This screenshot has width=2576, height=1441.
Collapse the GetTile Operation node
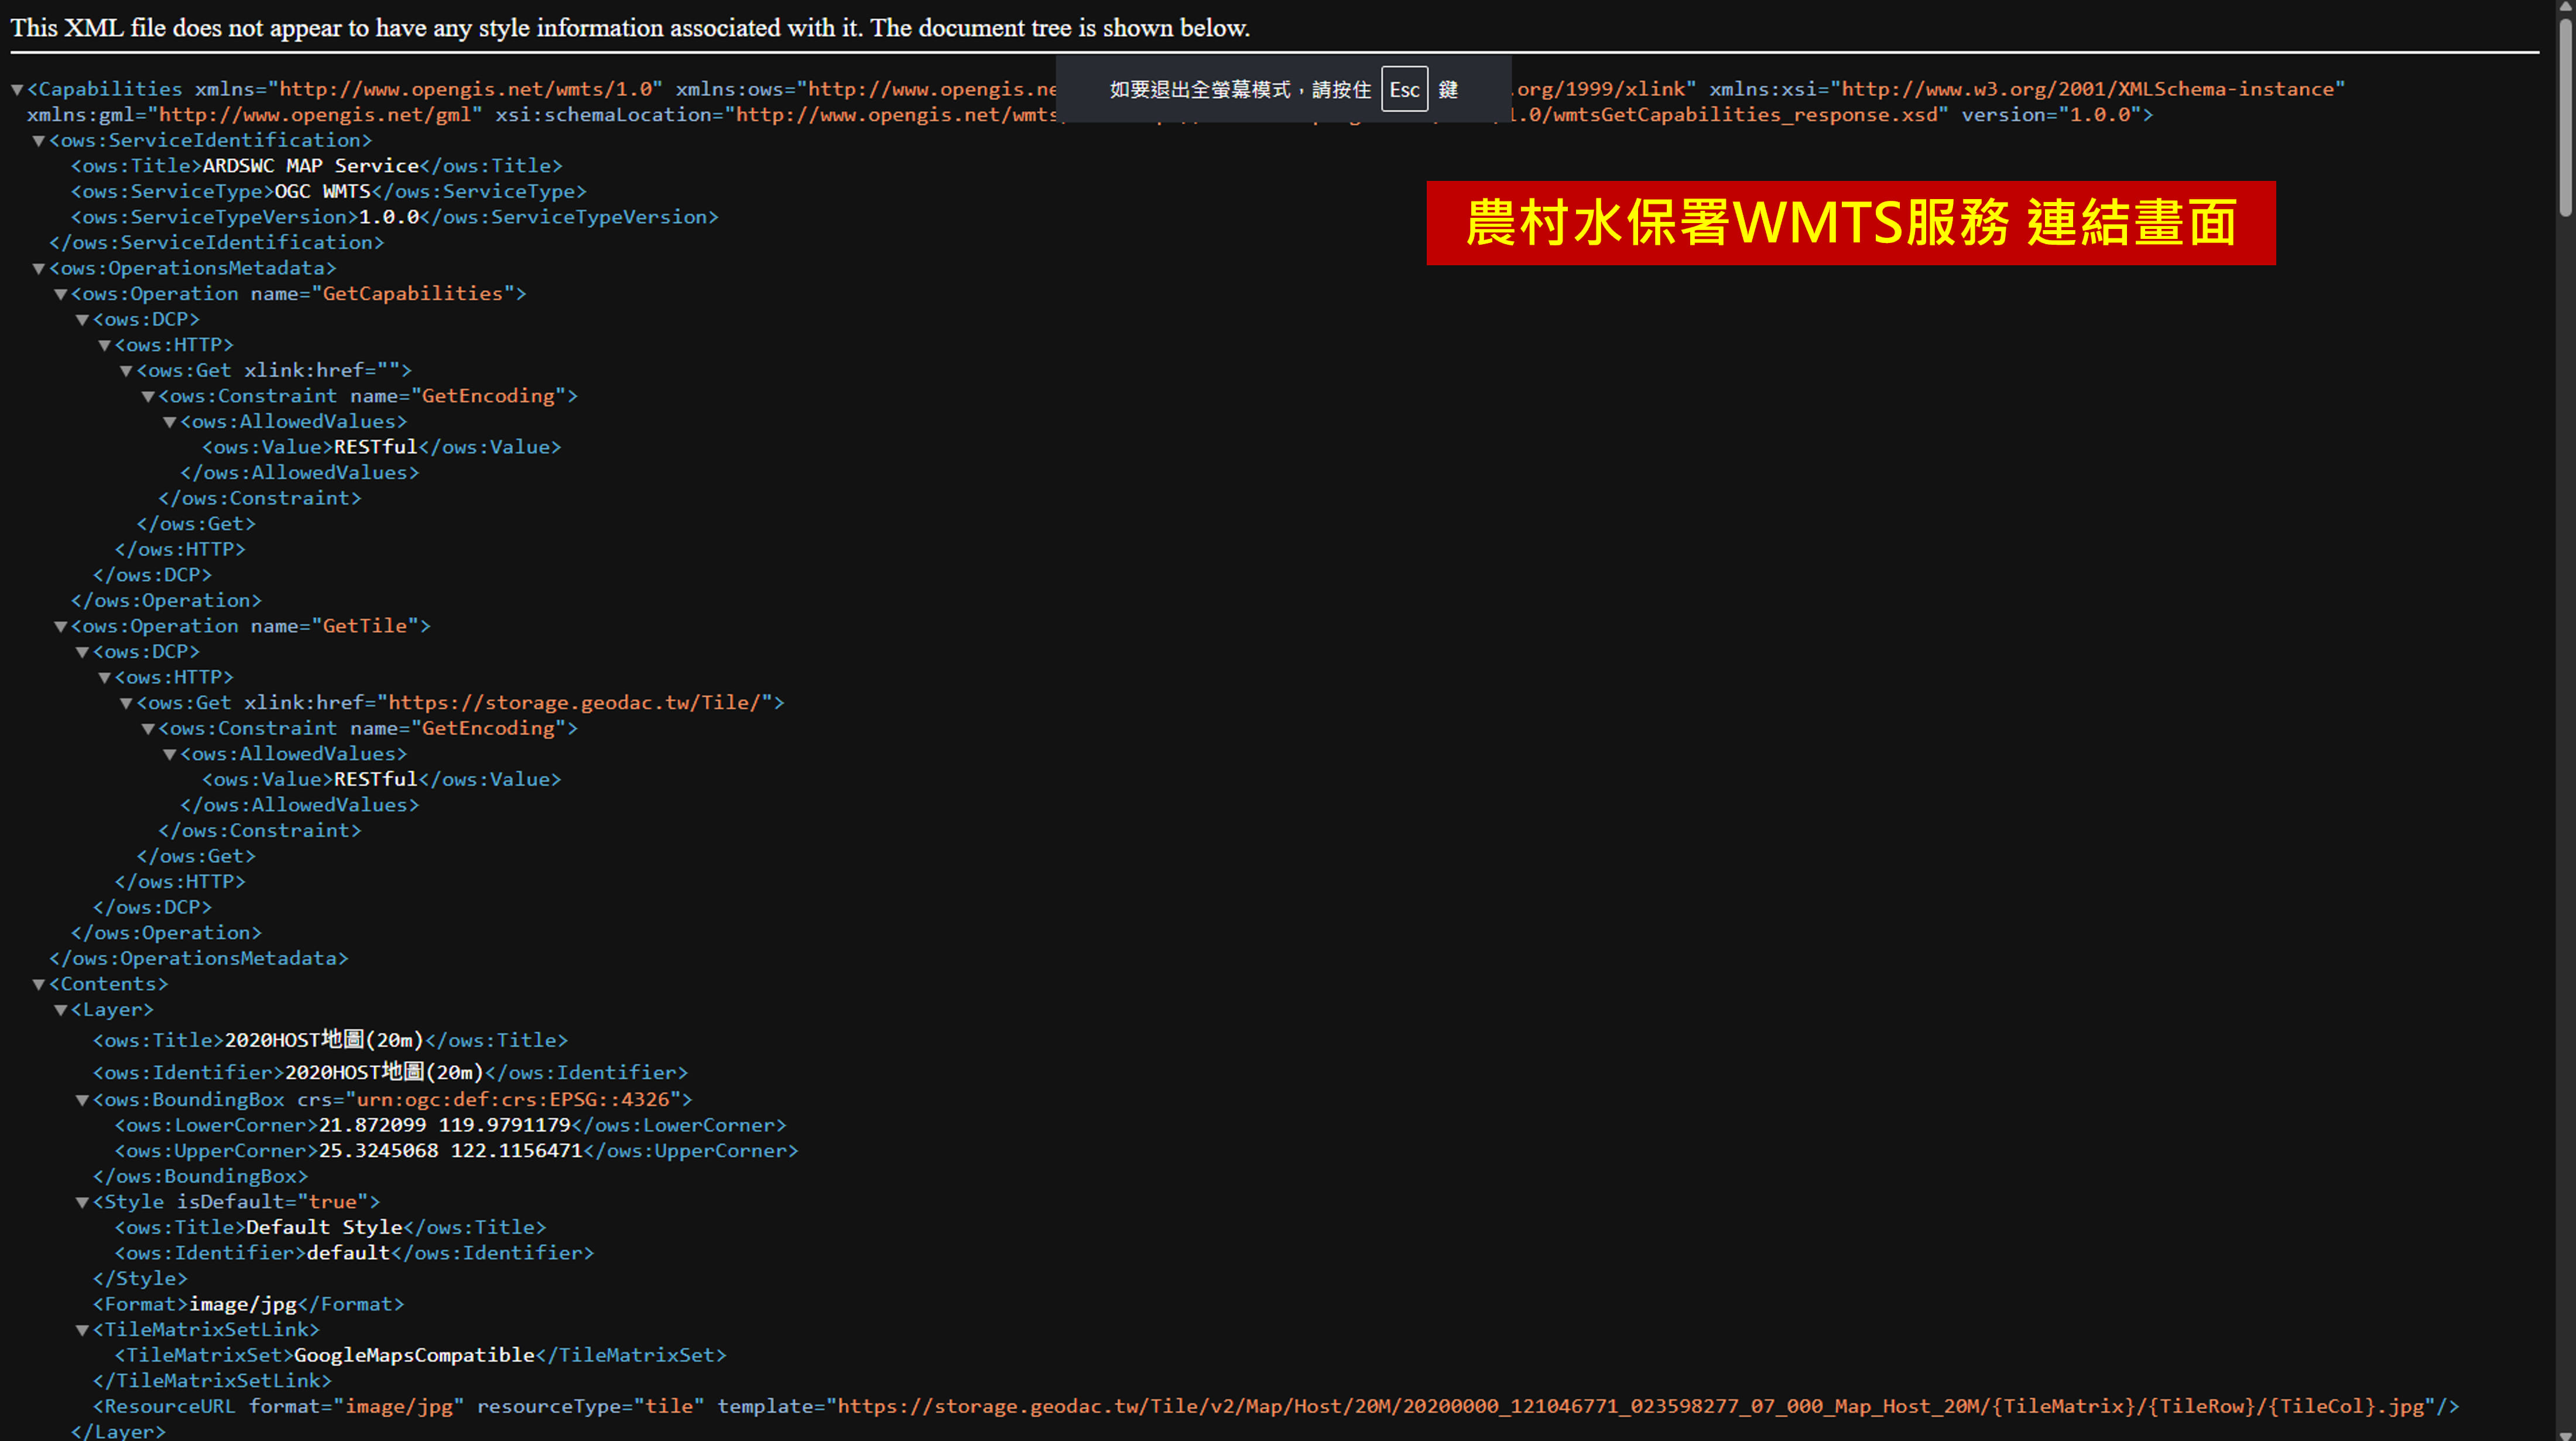point(61,627)
